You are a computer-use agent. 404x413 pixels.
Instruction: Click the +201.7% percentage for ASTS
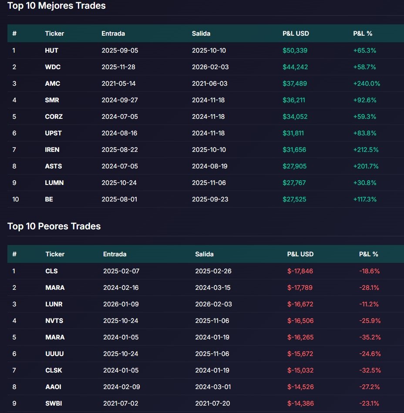(366, 166)
